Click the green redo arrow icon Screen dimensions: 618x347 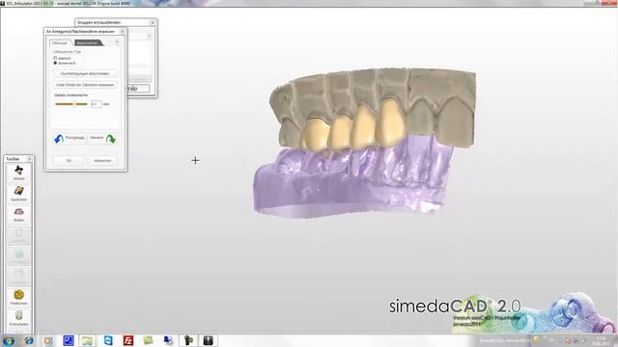(x=111, y=139)
